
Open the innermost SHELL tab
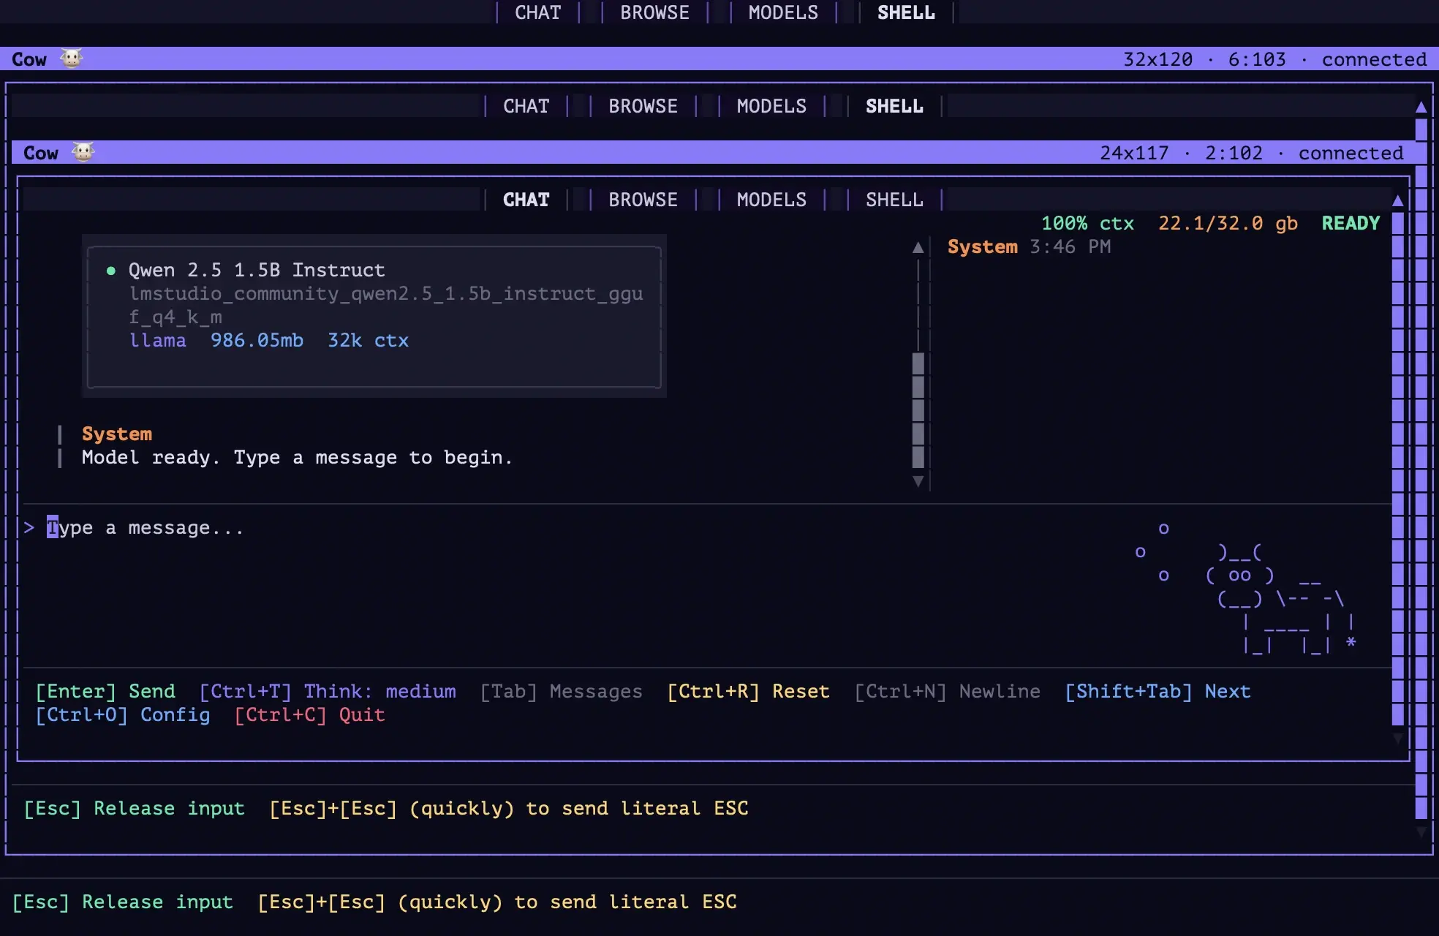[894, 200]
